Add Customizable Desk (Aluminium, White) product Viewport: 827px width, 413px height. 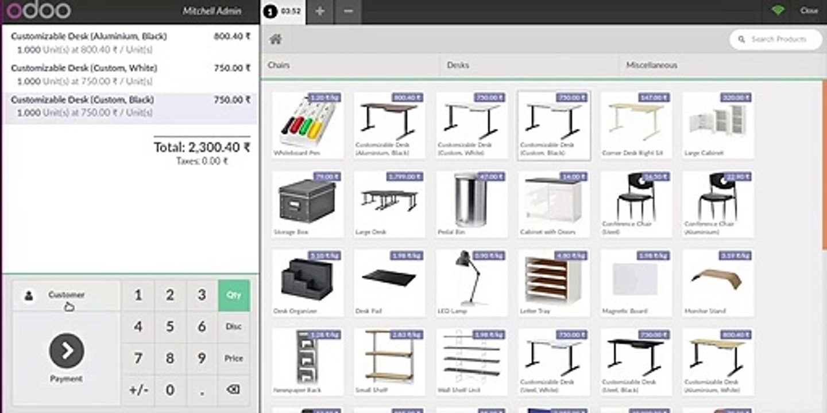pos(718,362)
